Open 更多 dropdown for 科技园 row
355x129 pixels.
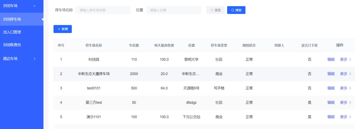345,59
